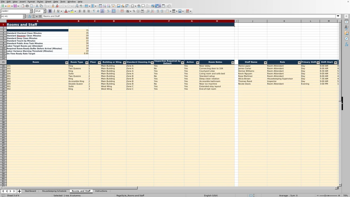Click row 15 header

tap(3, 62)
